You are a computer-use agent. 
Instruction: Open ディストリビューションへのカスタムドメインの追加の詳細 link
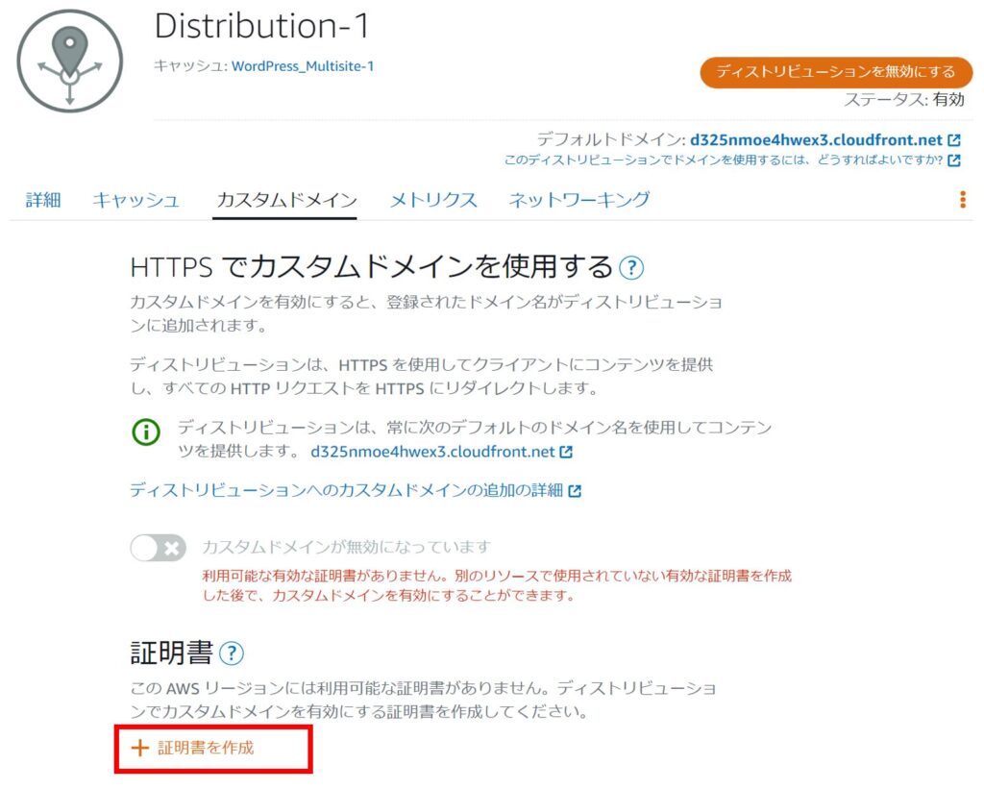click(346, 491)
